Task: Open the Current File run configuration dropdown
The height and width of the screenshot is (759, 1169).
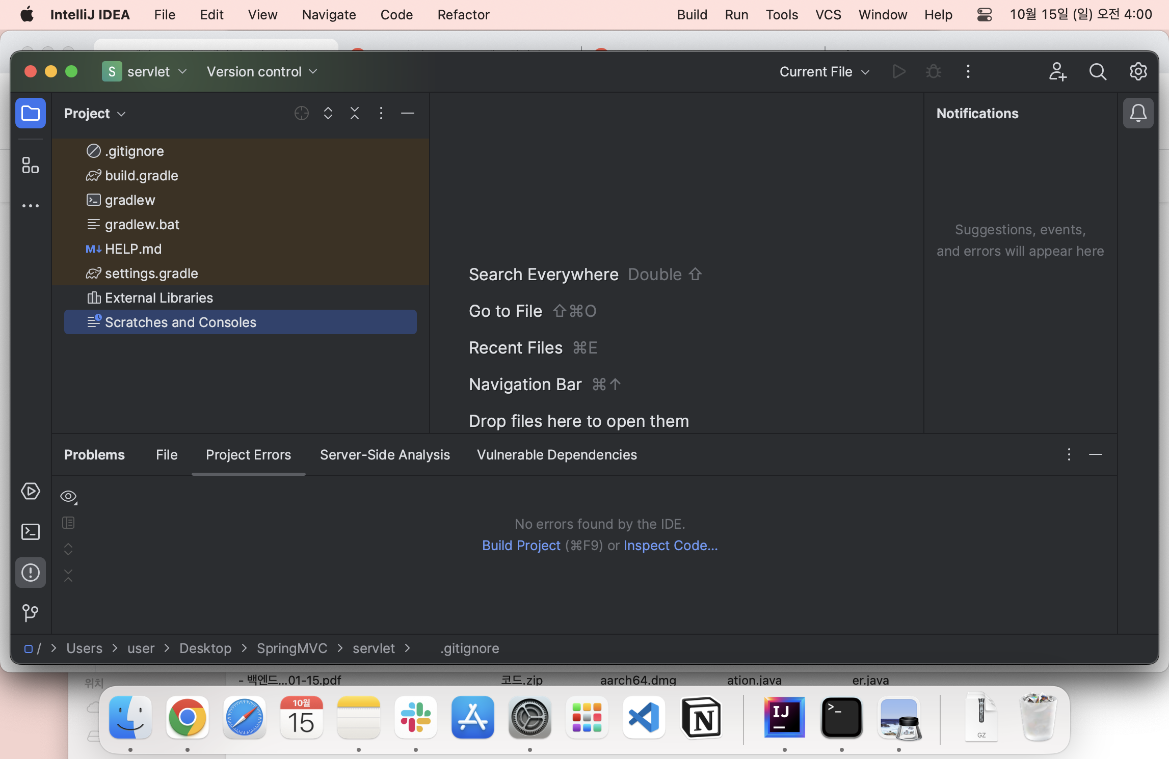Action: [825, 72]
